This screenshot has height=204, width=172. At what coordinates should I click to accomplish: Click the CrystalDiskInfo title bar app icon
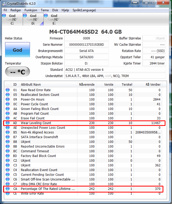click(x=4, y=3)
